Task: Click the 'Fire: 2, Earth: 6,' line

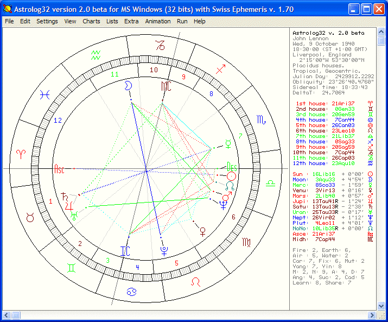Action: tap(322, 250)
